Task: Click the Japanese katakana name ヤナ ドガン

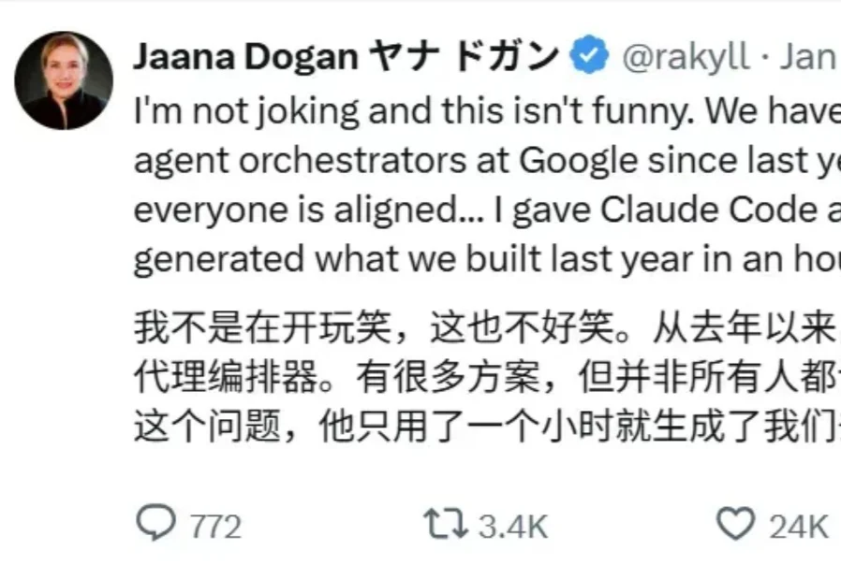Action: click(464, 58)
